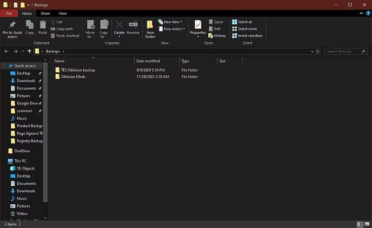
Task: Click the Rename icon in ribbon
Action: click(133, 25)
